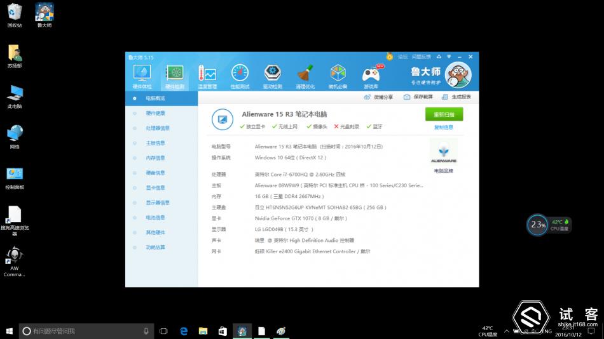Open 功耗估算 in the sidebar
Screen dimensions: 604x339
(x=155, y=247)
